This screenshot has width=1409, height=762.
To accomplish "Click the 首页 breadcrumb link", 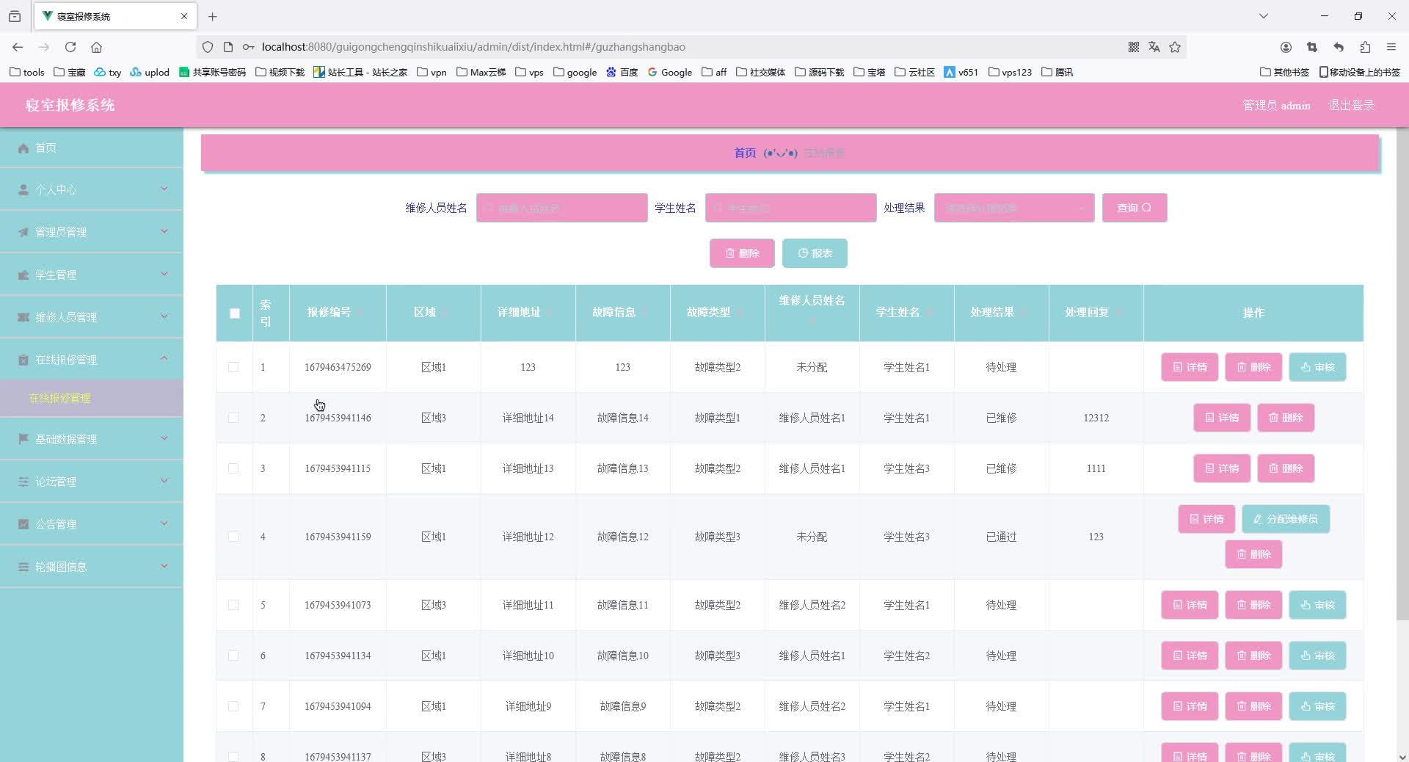I will pos(745,153).
